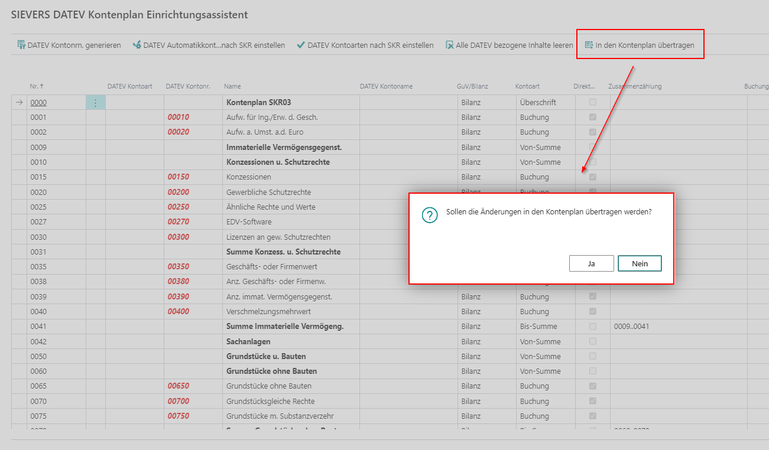769x450 pixels.
Task: Decline the transfer with Nein
Action: click(x=640, y=263)
